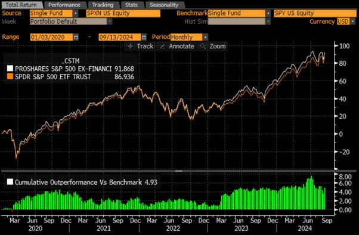The width and height of the screenshot is (359, 235).
Task: Click the Period dropdown arrow
Action: (x=206, y=37)
